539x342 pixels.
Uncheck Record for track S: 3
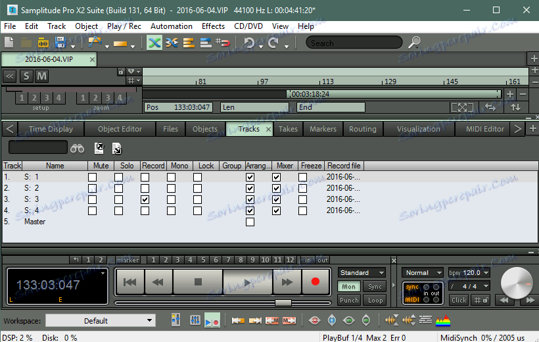pos(145,199)
